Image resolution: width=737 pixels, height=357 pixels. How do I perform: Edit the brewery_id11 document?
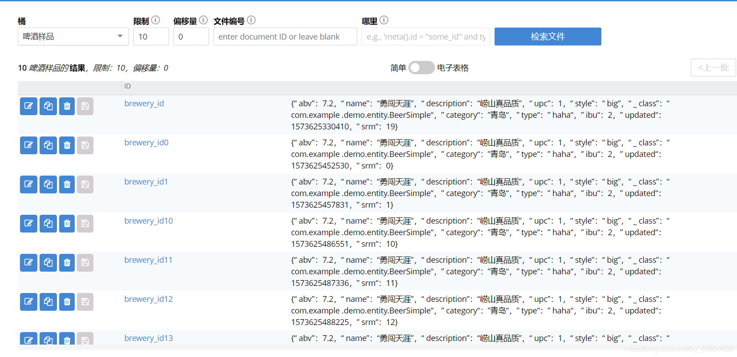(x=28, y=263)
